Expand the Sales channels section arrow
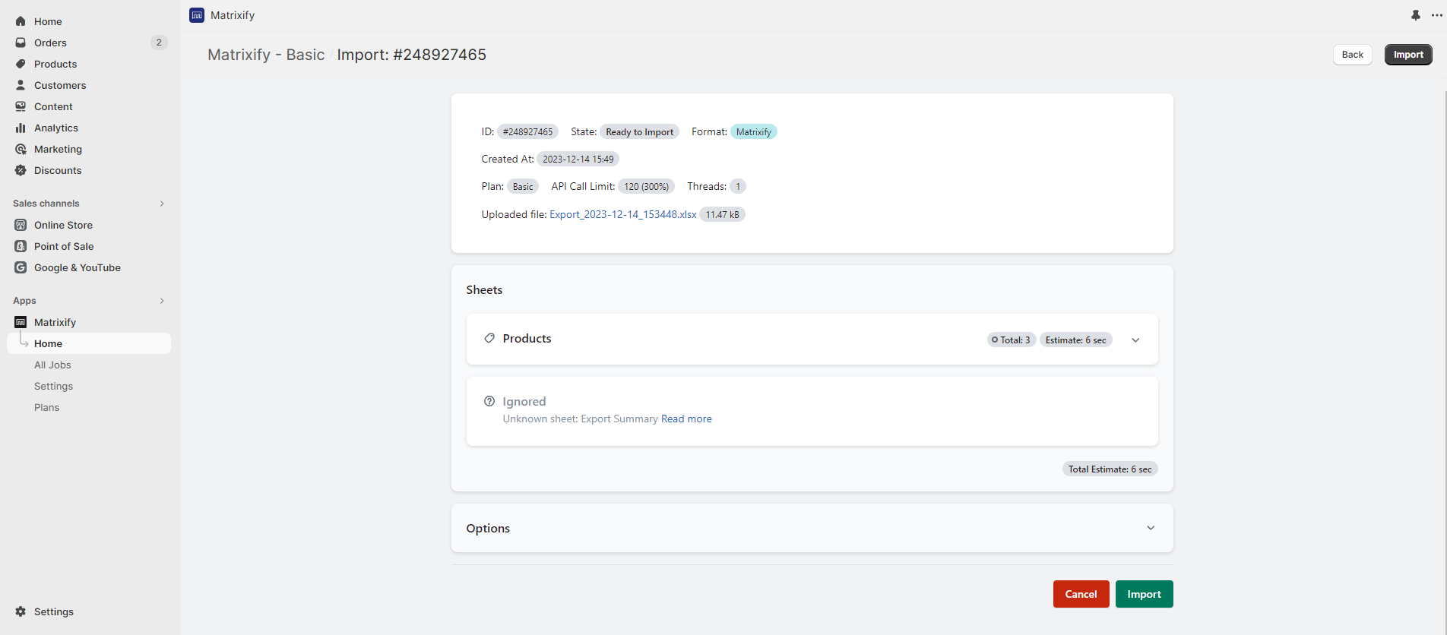 click(162, 204)
